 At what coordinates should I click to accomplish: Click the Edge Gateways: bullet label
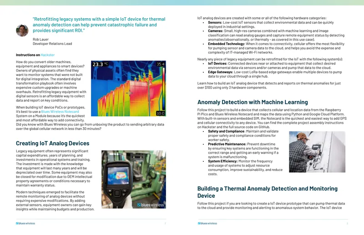(221, 72)
